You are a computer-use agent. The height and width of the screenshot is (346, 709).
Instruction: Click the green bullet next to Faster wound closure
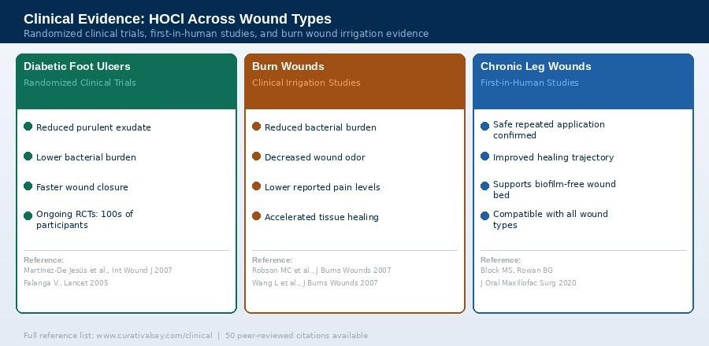click(x=28, y=186)
